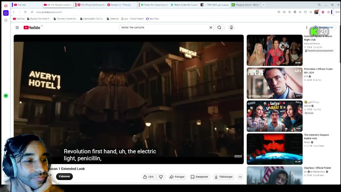The width and height of the screenshot is (341, 192).
Task: Open Opera start page from sidebar
Action: point(6,13)
